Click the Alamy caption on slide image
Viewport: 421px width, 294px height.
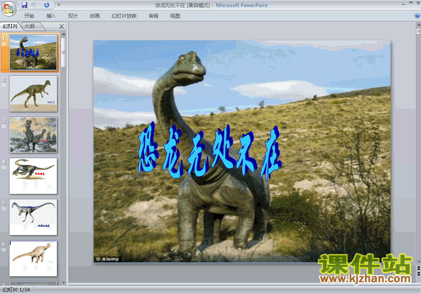107,259
